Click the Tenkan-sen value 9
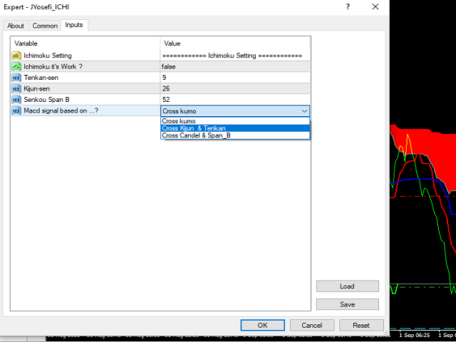The image size is (456, 342). (x=235, y=78)
